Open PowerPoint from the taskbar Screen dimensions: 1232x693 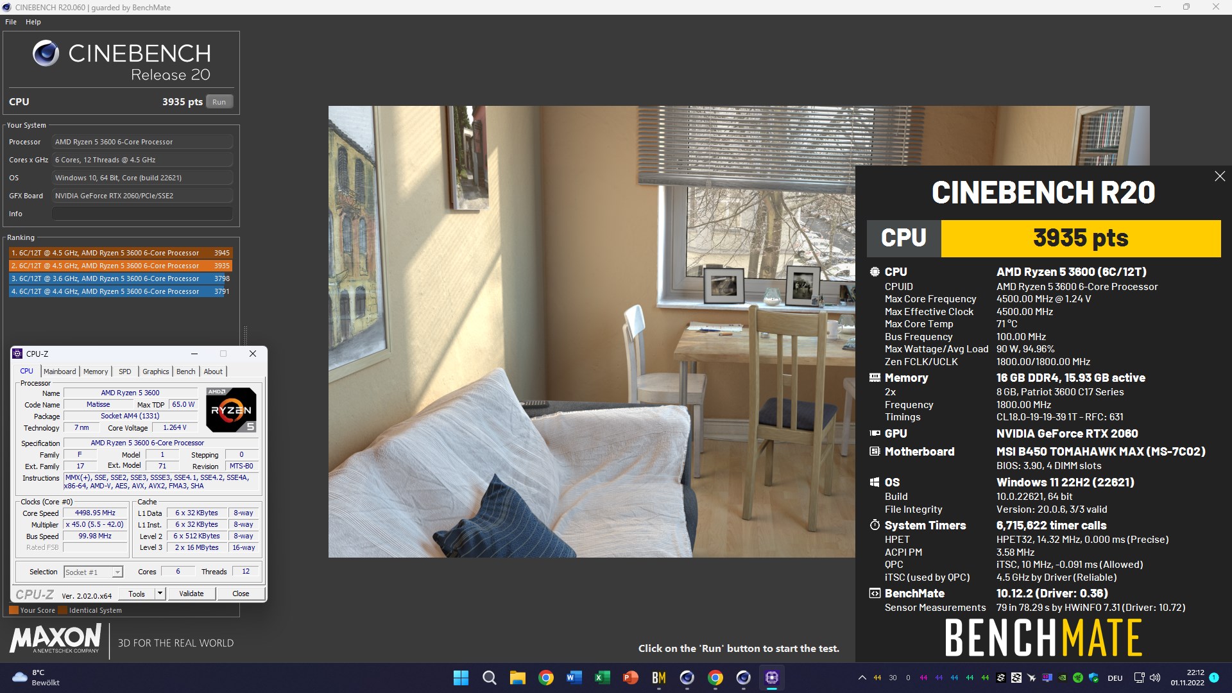(630, 678)
